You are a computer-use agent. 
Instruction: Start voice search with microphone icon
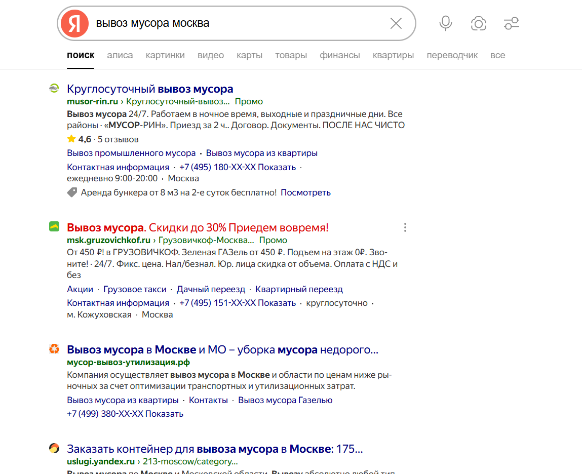pyautogui.click(x=445, y=23)
